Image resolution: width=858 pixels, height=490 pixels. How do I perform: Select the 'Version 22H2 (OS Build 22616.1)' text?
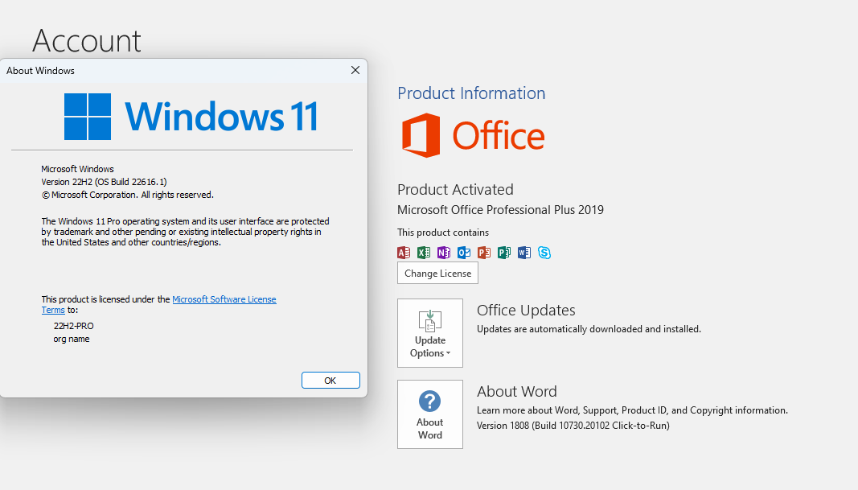[104, 182]
